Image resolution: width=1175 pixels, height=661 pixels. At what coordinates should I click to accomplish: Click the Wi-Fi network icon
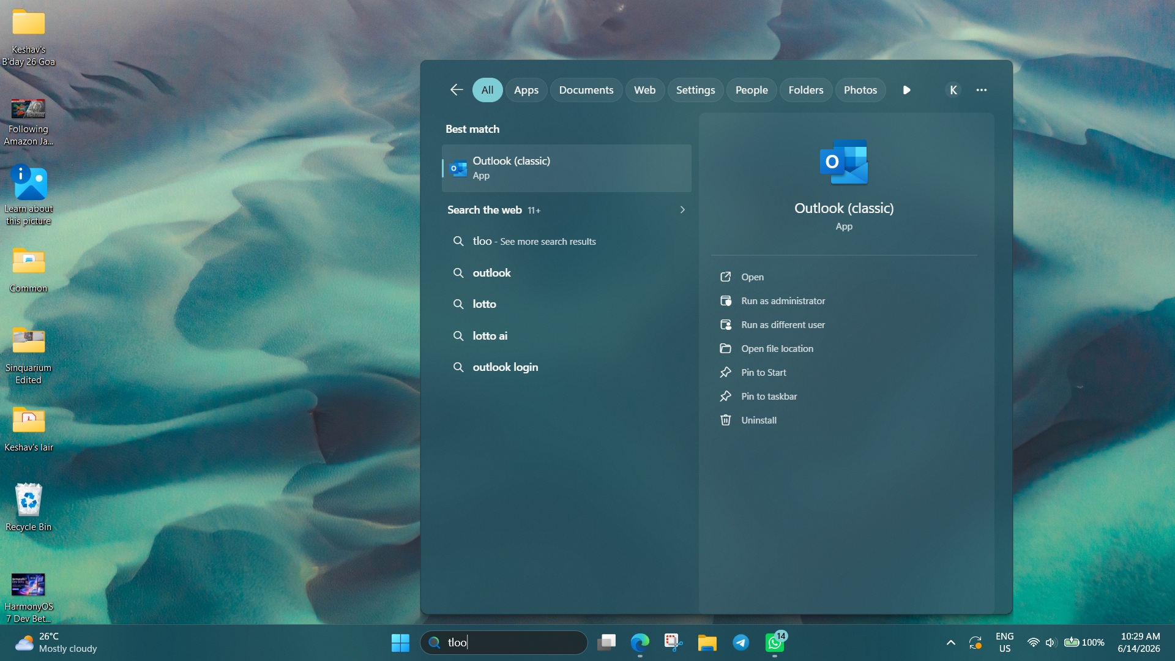[1033, 643]
